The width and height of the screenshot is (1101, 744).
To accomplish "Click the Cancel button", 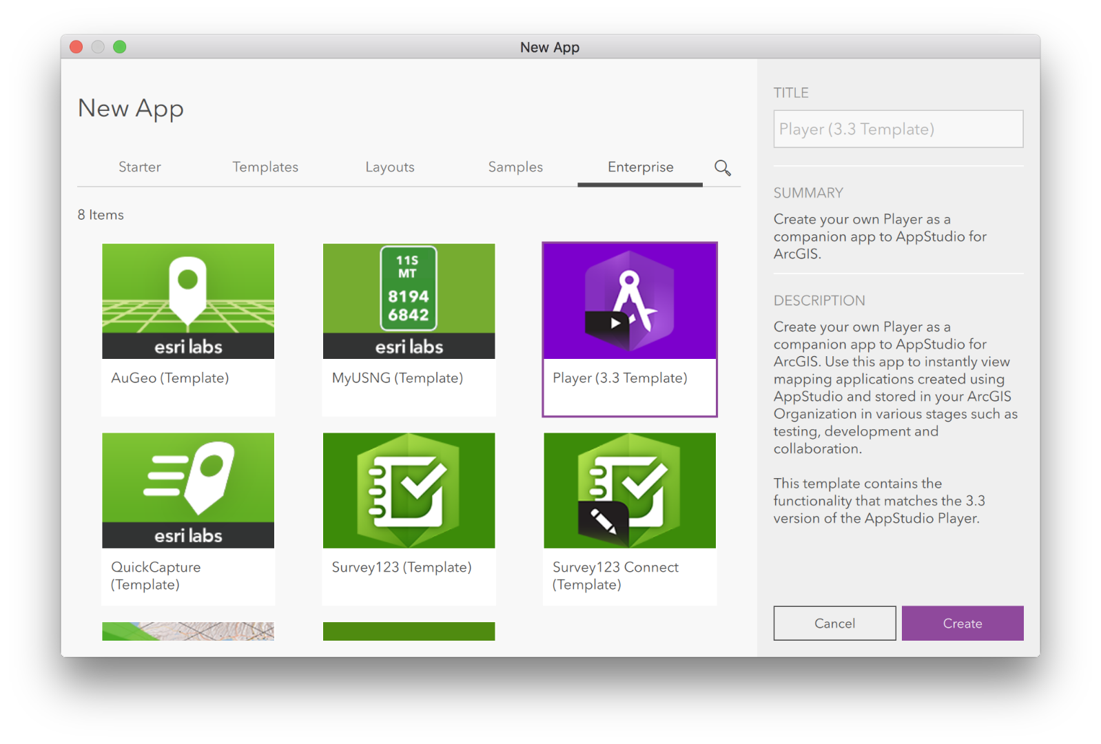I will 834,623.
